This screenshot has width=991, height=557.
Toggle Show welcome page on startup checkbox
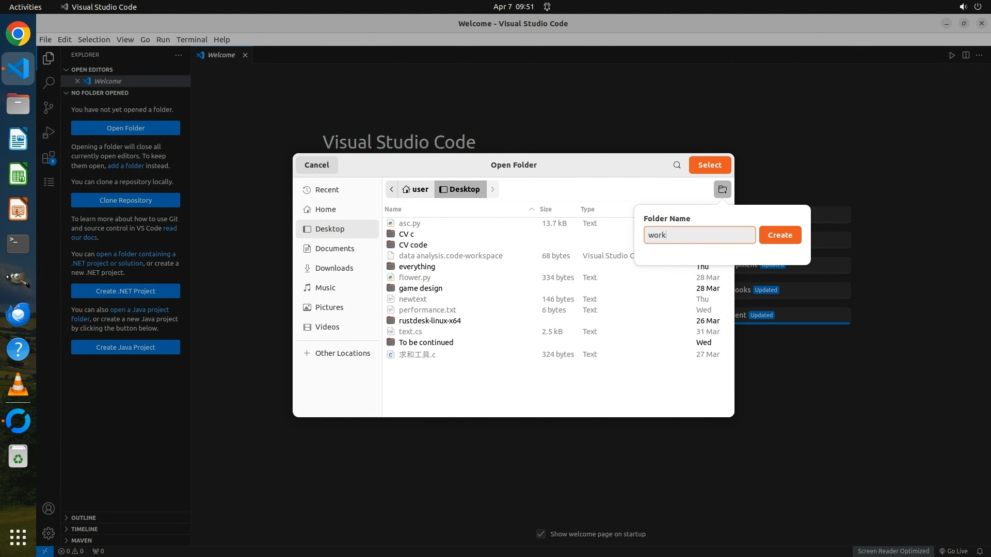[541, 534]
